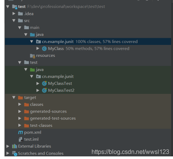Viewport: 173px width, 159px height.
Task: Expand External Libraries
Action: (x=8, y=146)
